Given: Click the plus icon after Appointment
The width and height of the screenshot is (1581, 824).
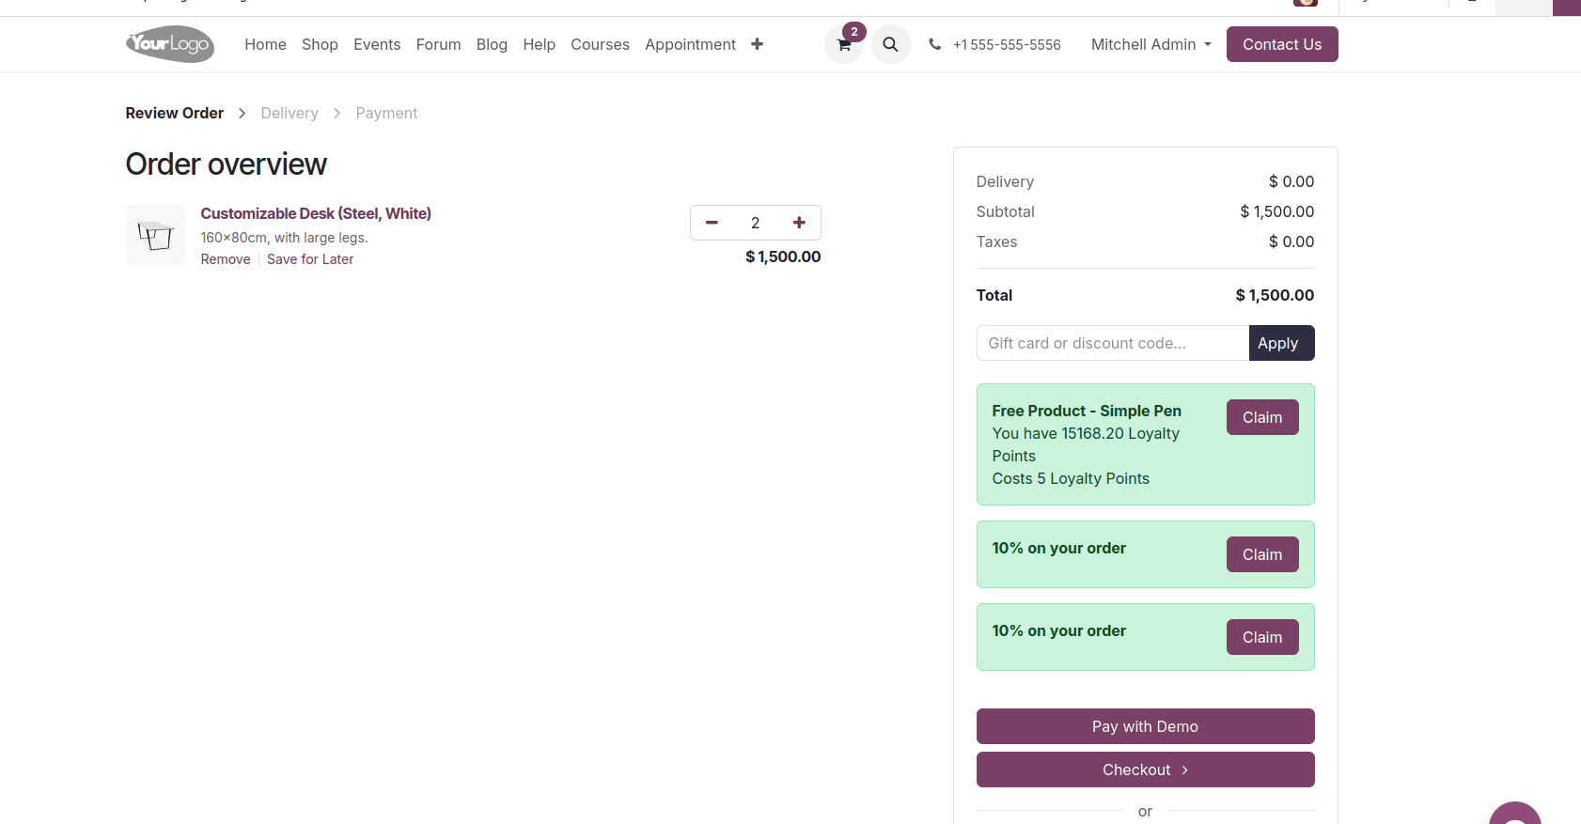Looking at the screenshot, I should pyautogui.click(x=757, y=44).
